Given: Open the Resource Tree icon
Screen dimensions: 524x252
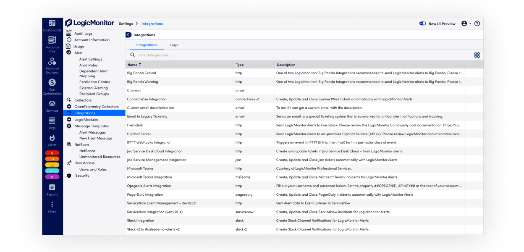Looking at the screenshot, I should click(x=52, y=41).
